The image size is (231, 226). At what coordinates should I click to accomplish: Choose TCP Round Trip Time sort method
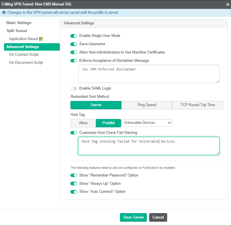coord(198,105)
